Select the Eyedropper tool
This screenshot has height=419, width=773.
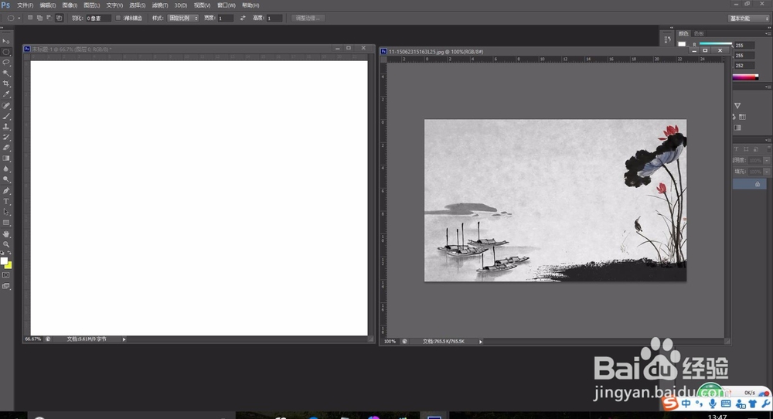pyautogui.click(x=6, y=94)
